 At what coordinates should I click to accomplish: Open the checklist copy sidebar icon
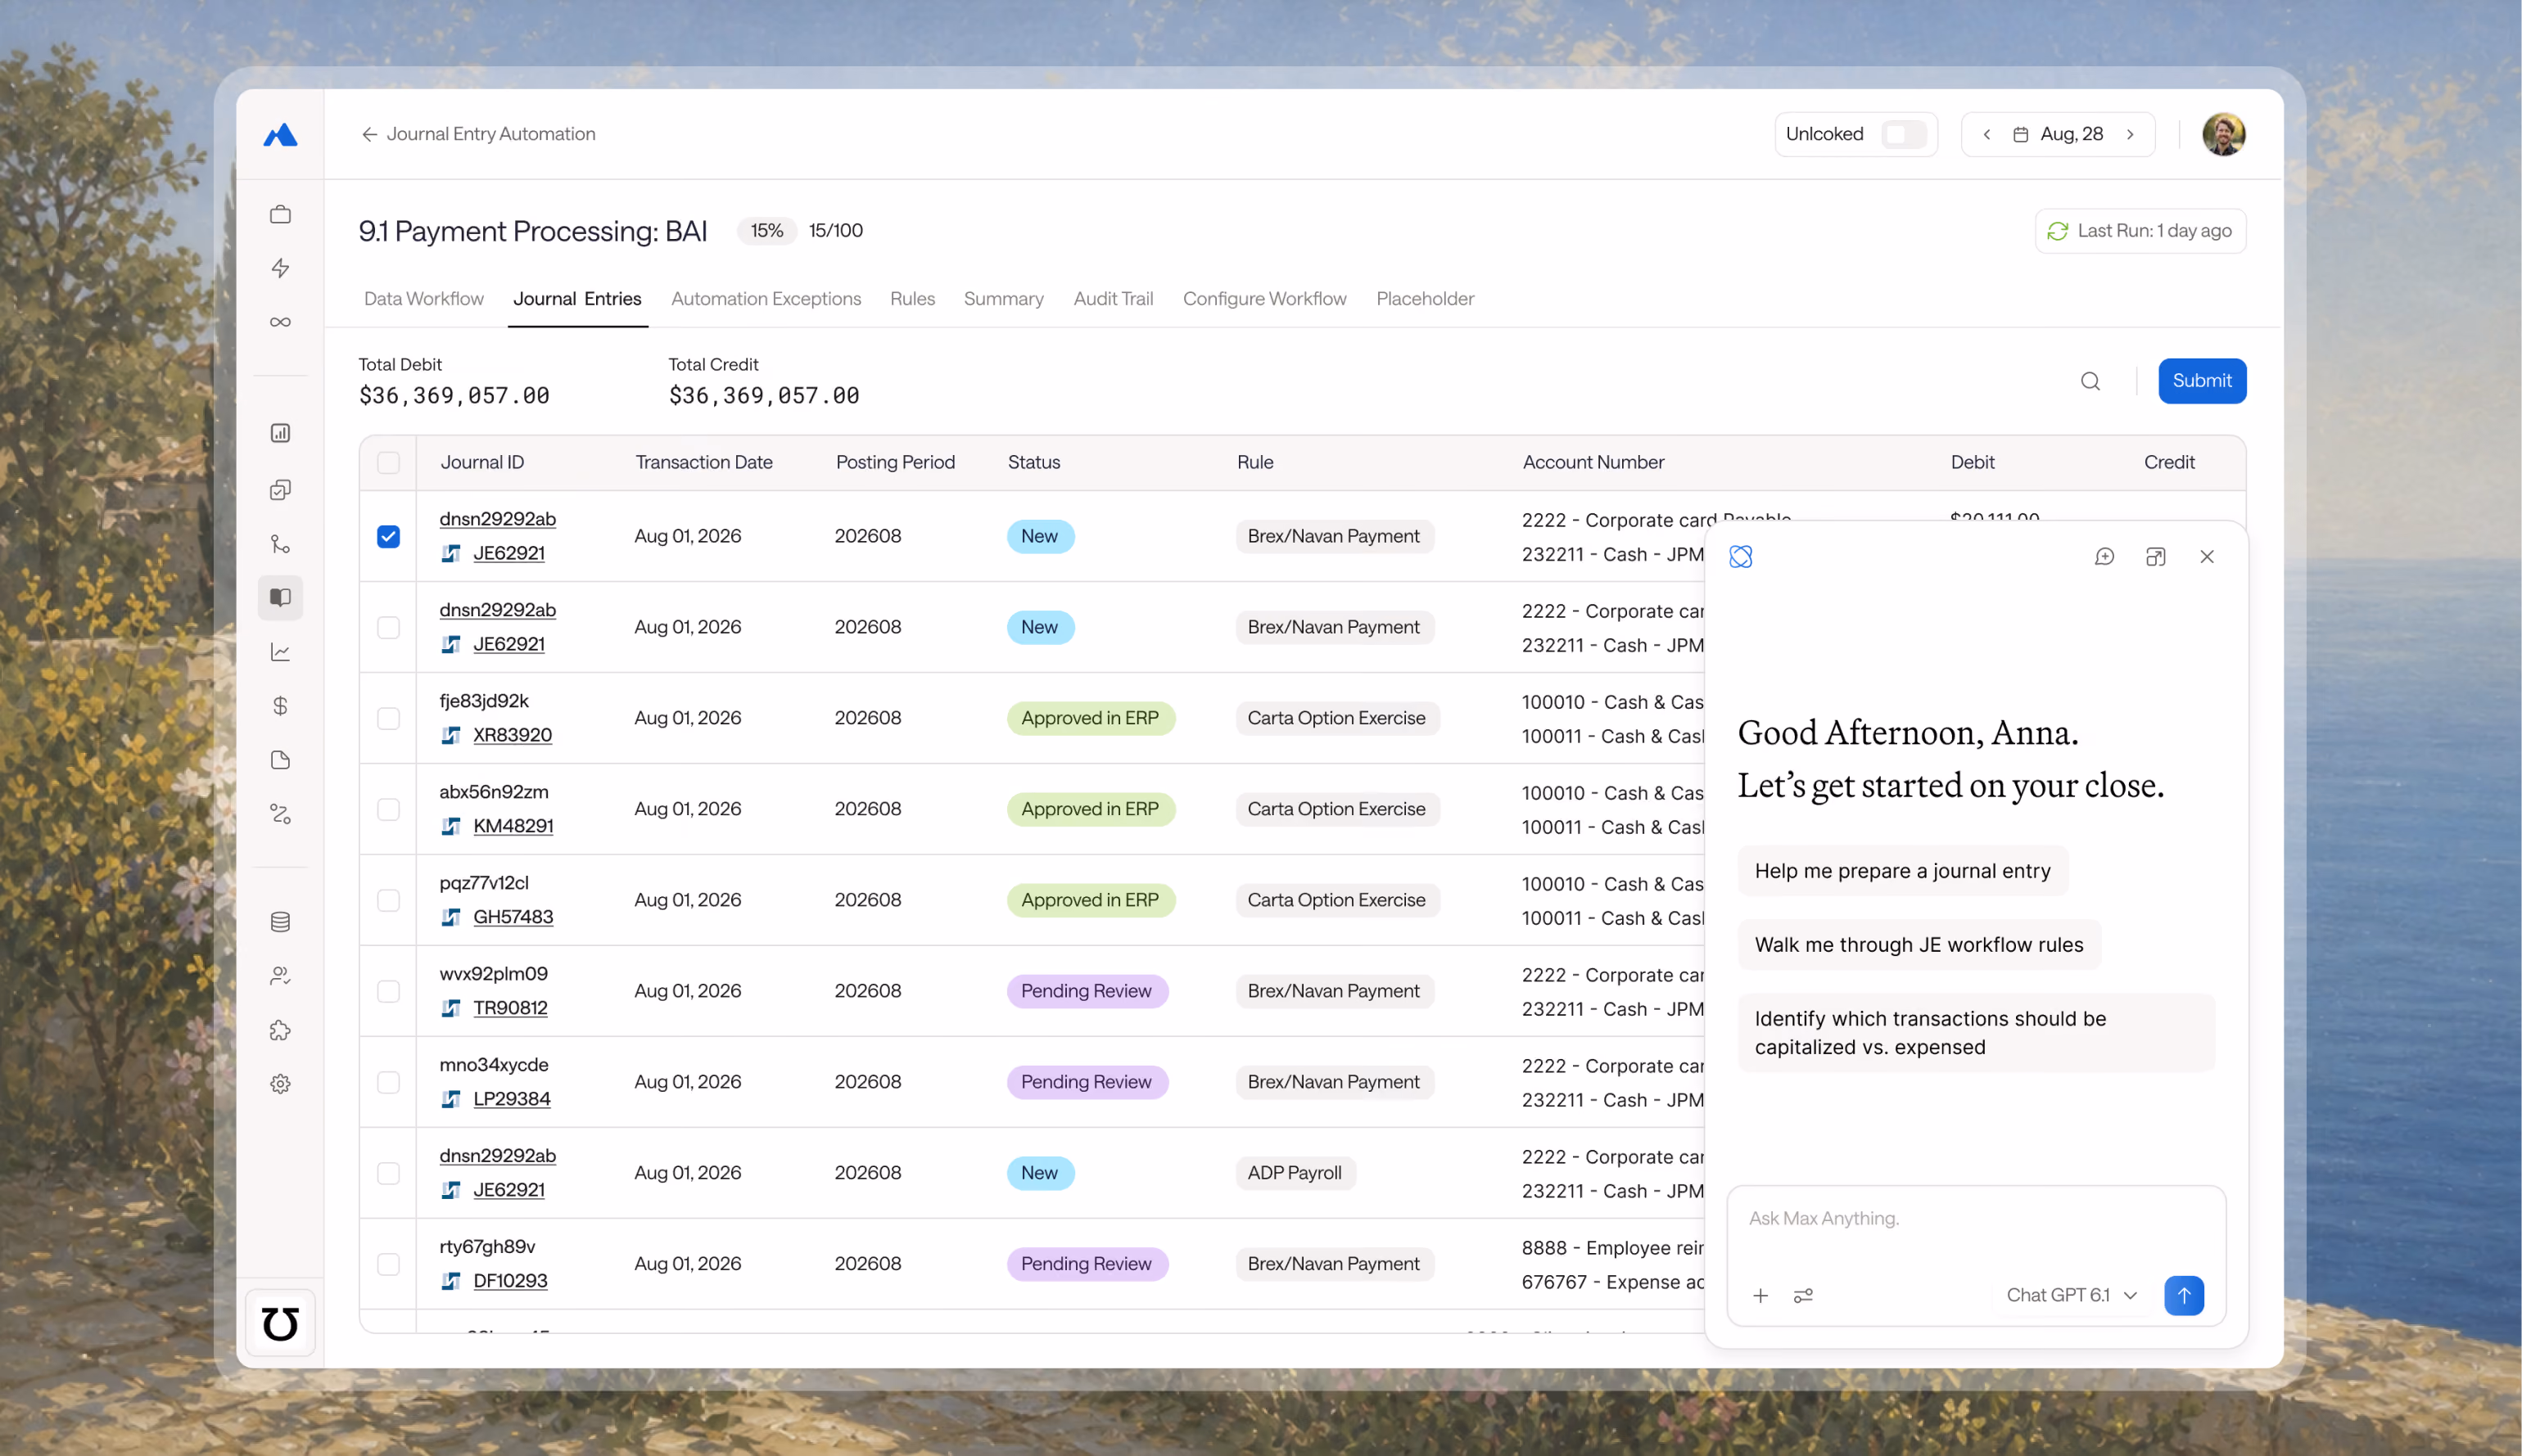point(280,489)
